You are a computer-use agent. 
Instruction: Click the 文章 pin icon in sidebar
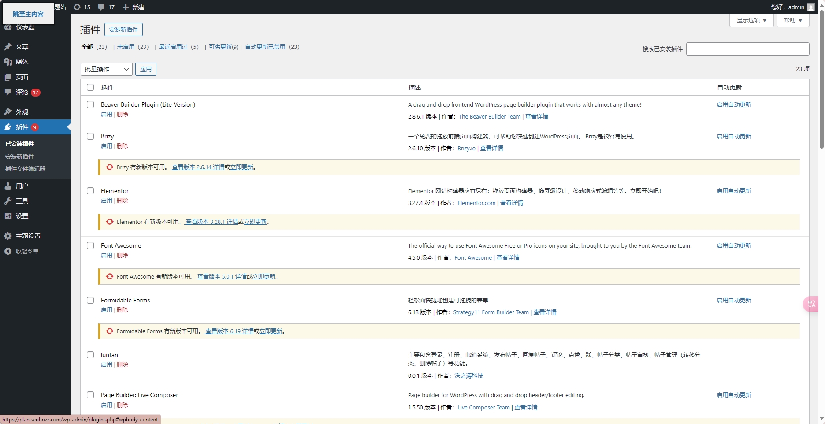pos(8,47)
